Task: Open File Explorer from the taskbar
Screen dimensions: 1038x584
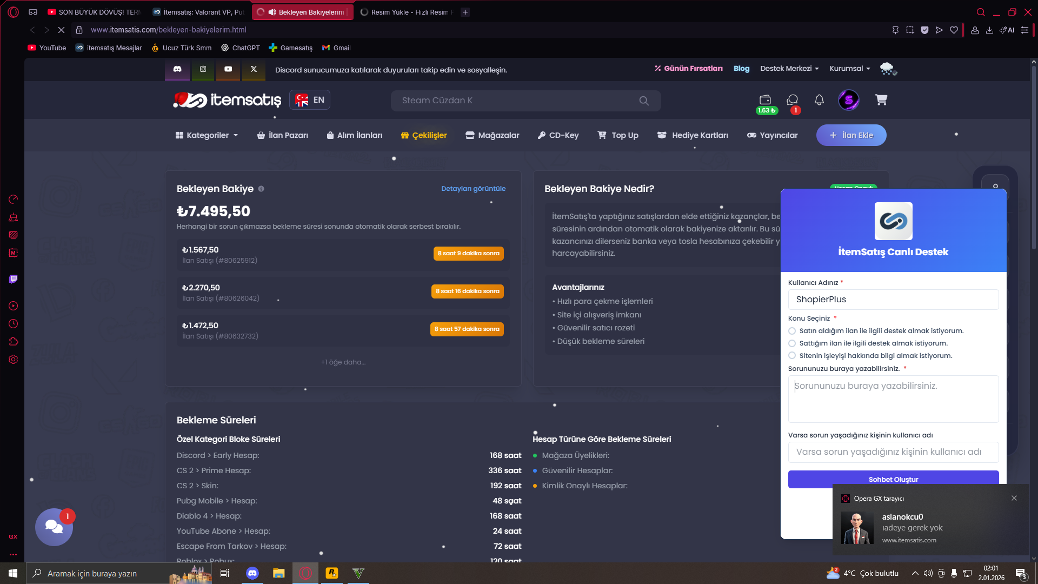Action: (x=279, y=573)
